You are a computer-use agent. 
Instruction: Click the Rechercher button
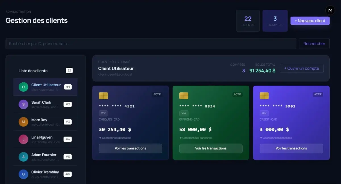(314, 44)
